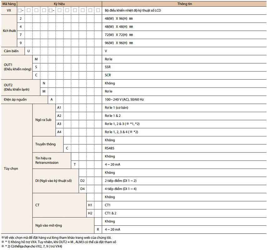This screenshot has height=250, width=267.
Task: Click the 'H2' symbol cell
Action: (90, 213)
